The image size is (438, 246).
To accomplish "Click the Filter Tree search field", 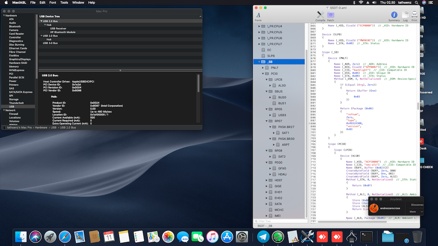I will coord(281,221).
